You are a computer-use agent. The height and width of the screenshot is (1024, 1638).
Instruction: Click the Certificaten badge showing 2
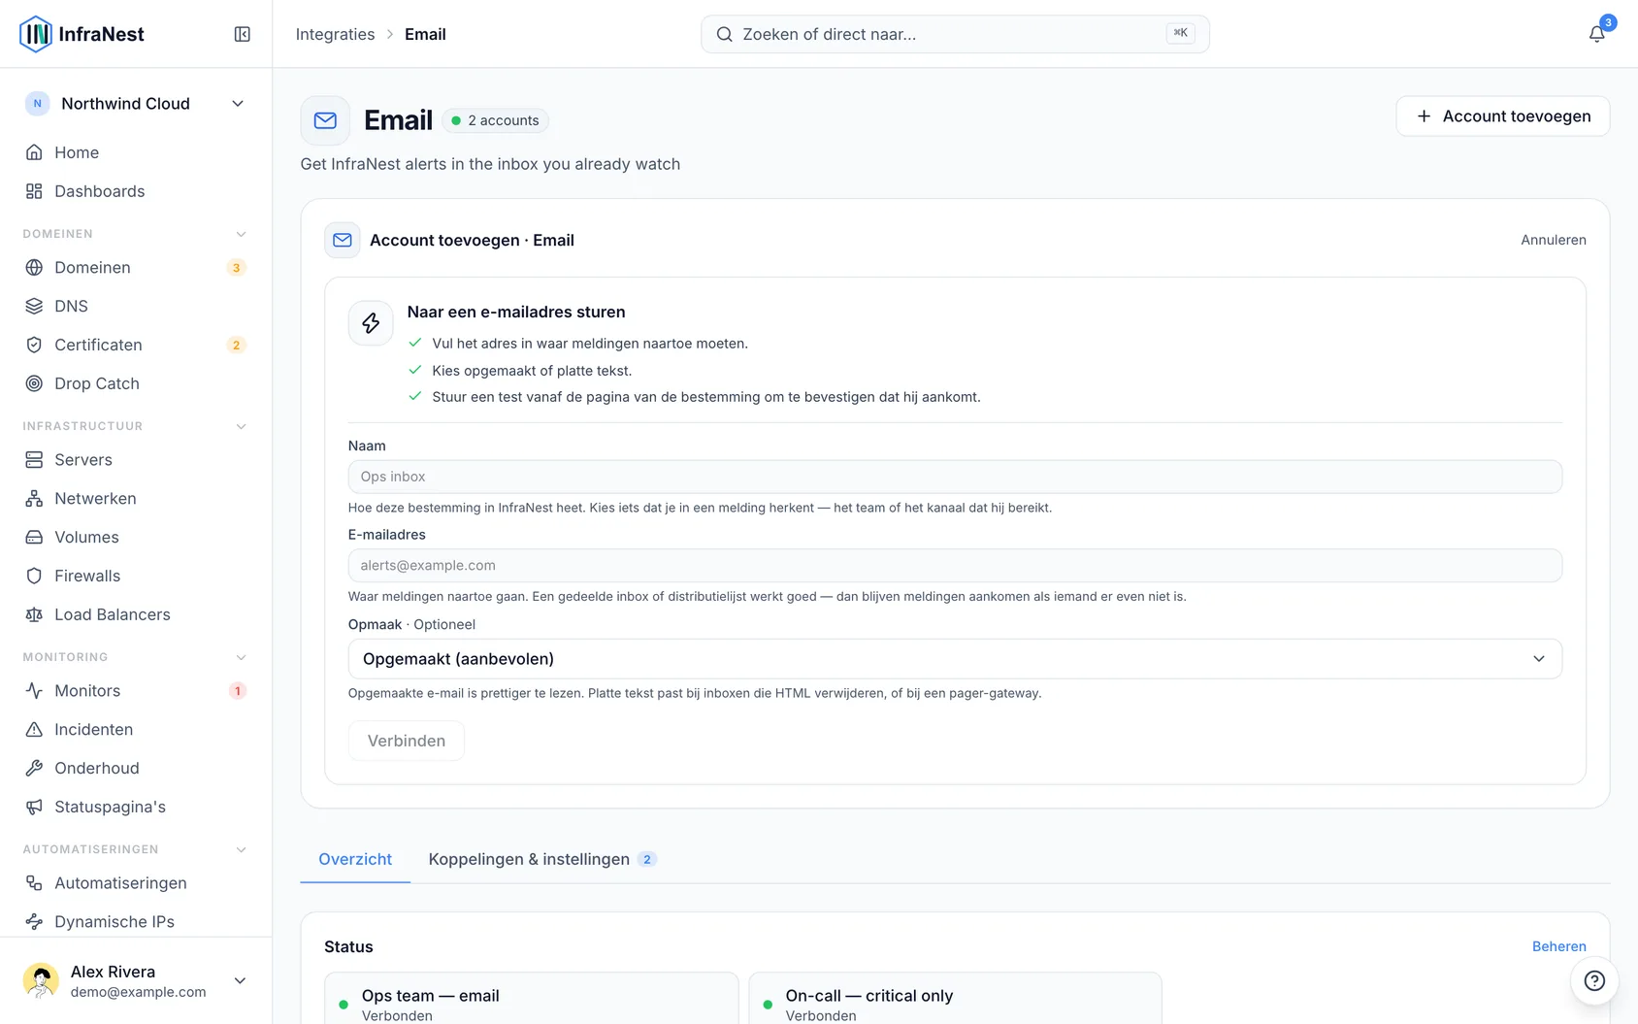tap(236, 346)
